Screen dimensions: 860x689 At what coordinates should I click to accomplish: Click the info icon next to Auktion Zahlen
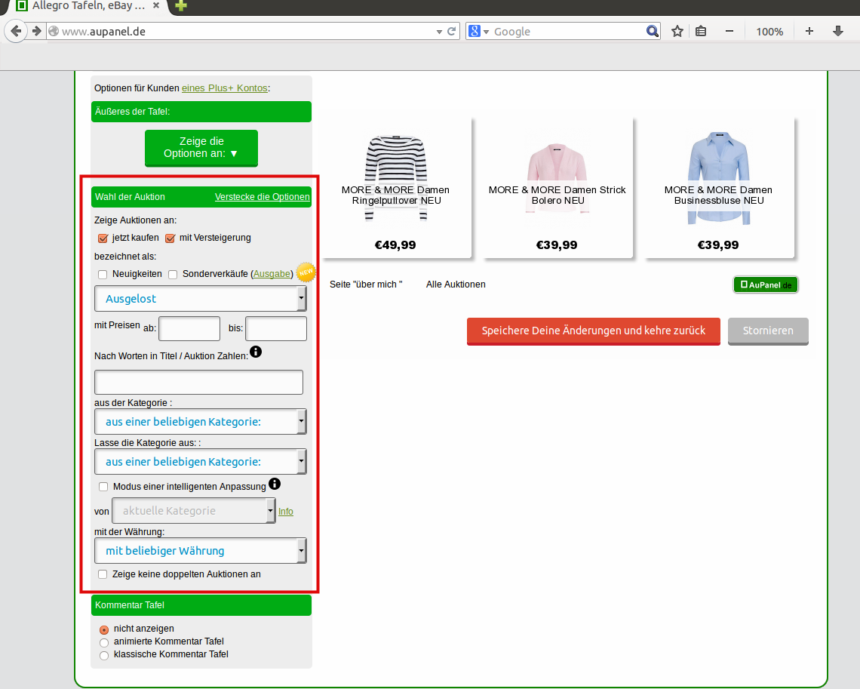(x=256, y=352)
